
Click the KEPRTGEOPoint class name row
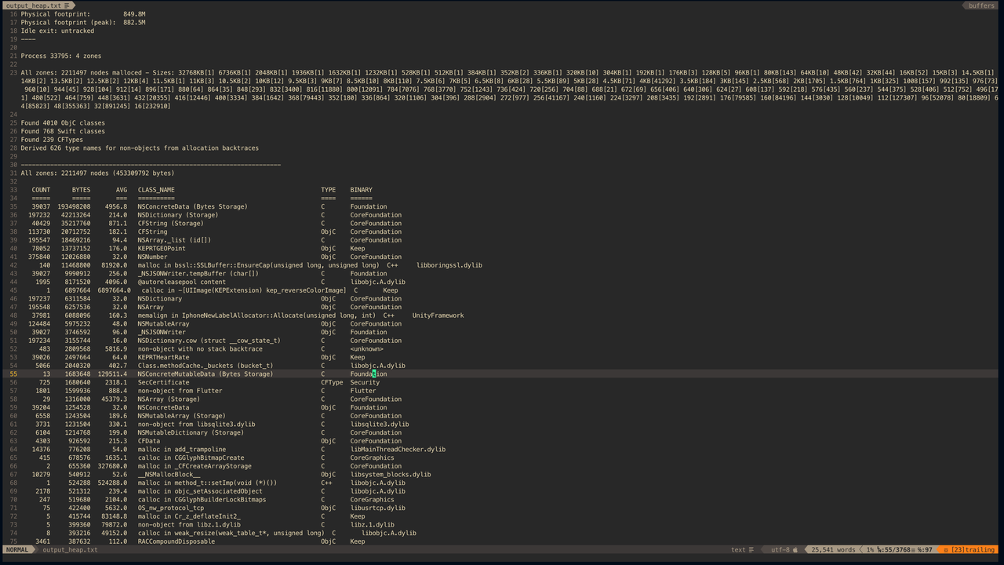tap(162, 249)
